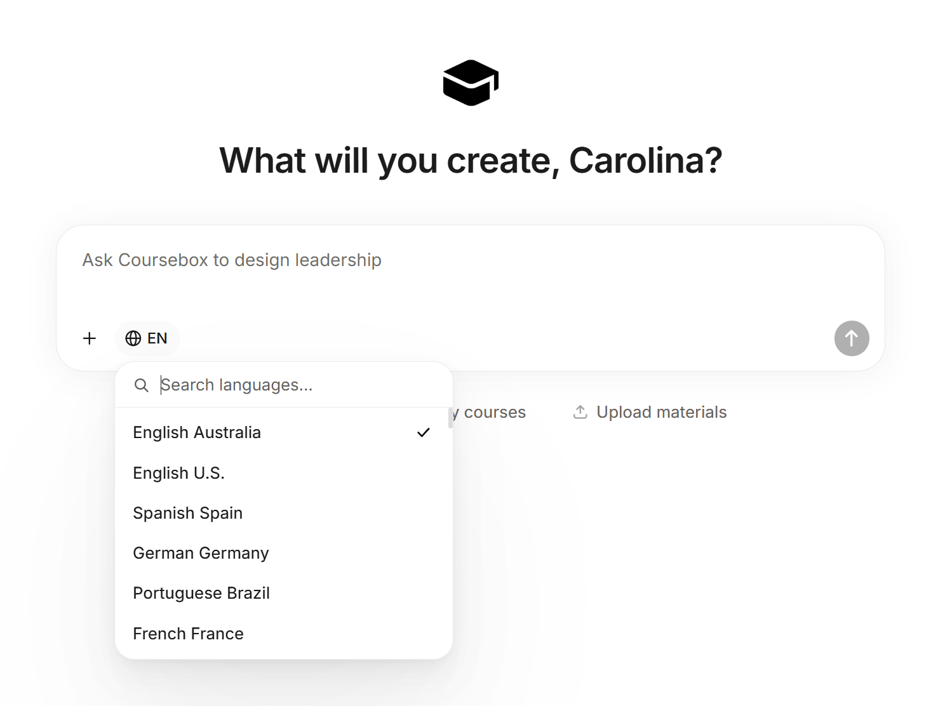Viewport: 938px width, 706px height.
Task: Click the globe language icon
Action: coord(133,338)
